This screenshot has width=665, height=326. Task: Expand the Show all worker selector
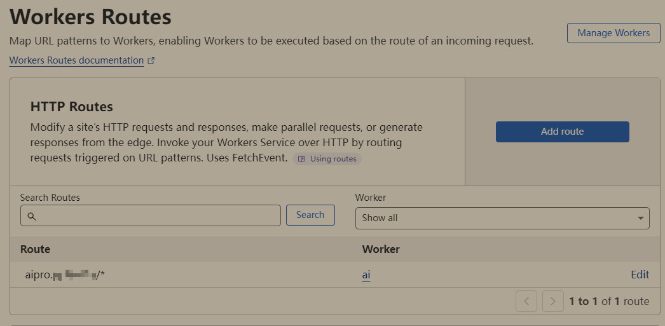click(x=502, y=218)
